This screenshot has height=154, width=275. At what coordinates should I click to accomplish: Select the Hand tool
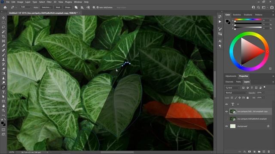[x=3, y=106]
